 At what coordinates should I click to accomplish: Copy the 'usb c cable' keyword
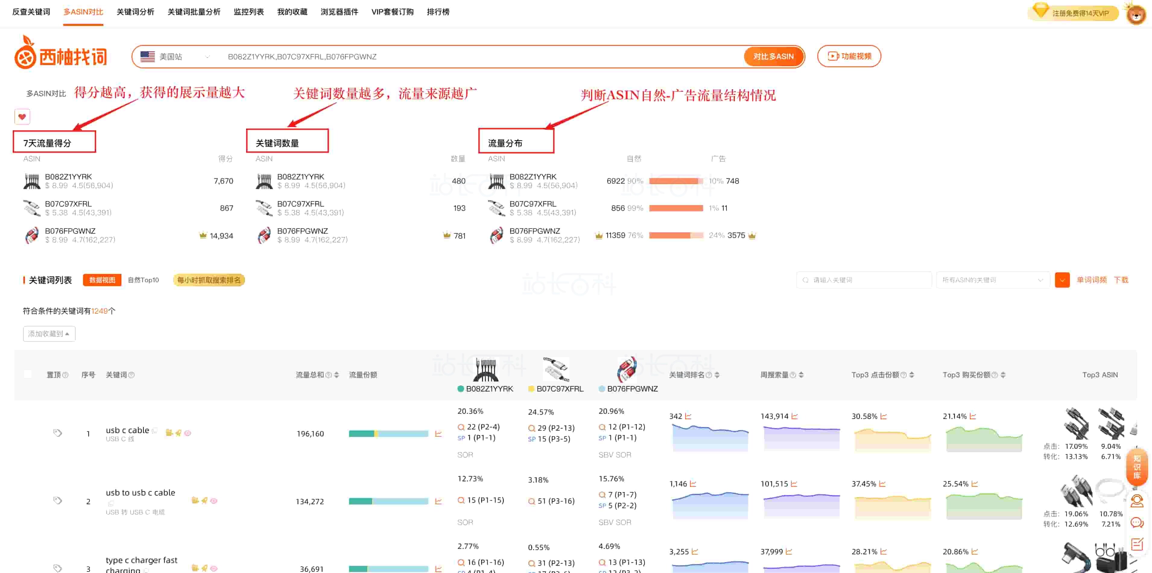coord(155,430)
